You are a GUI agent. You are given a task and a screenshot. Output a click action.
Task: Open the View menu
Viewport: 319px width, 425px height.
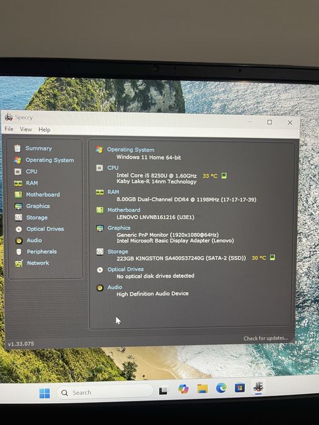click(x=26, y=129)
